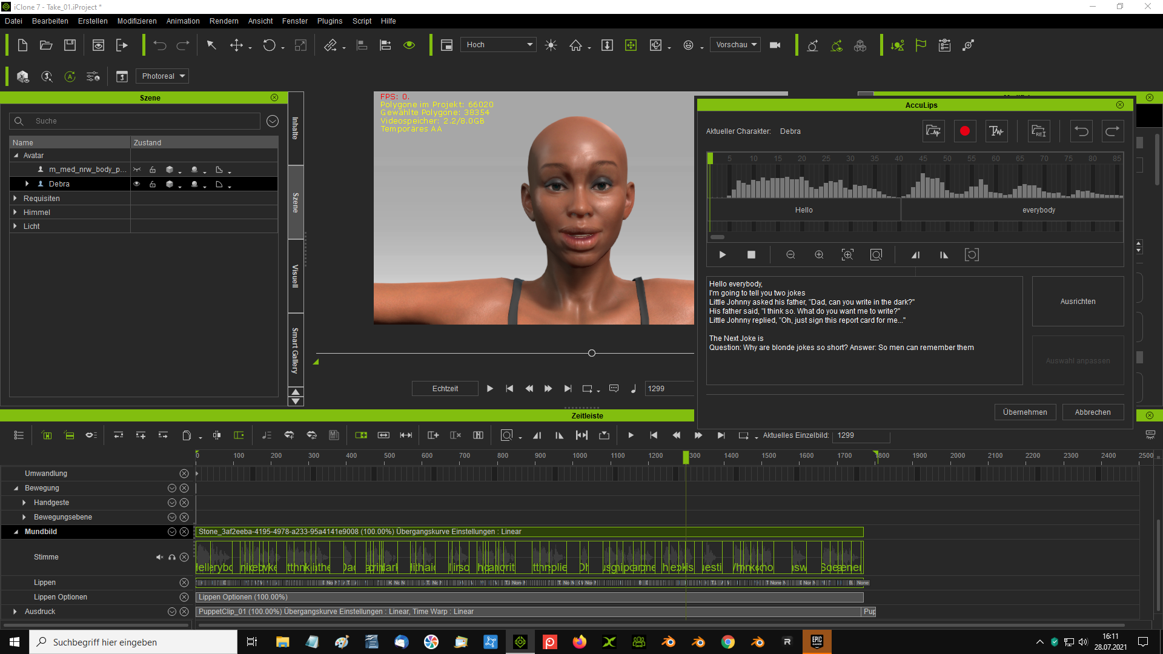1163x654 pixels.
Task: Play animation in viewport controls
Action: (490, 389)
